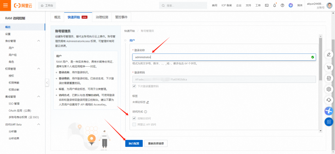The width and height of the screenshot is (335, 154).
Task: Toggle 下次登录重置密码 checkbox
Action: pos(134,86)
